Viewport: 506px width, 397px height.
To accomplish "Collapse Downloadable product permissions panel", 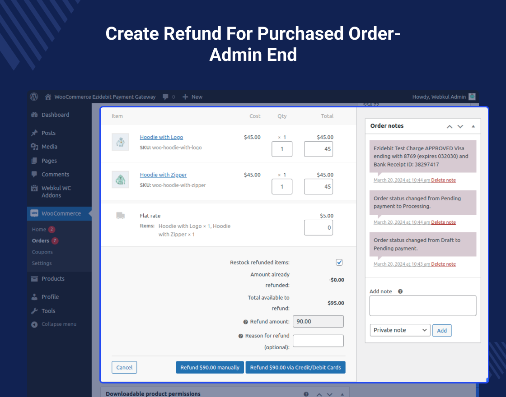I will 342,394.
